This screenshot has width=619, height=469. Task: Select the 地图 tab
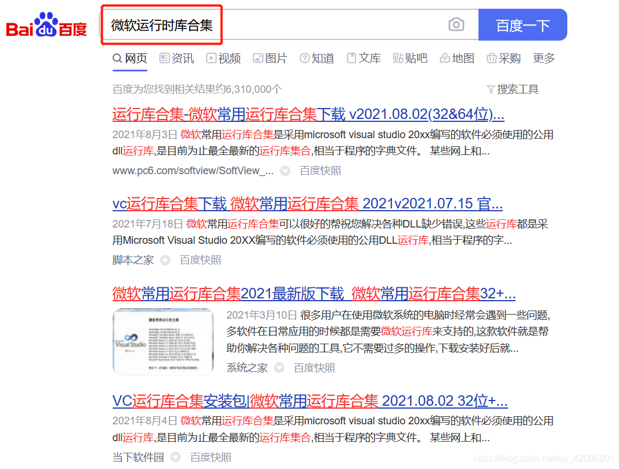457,59
